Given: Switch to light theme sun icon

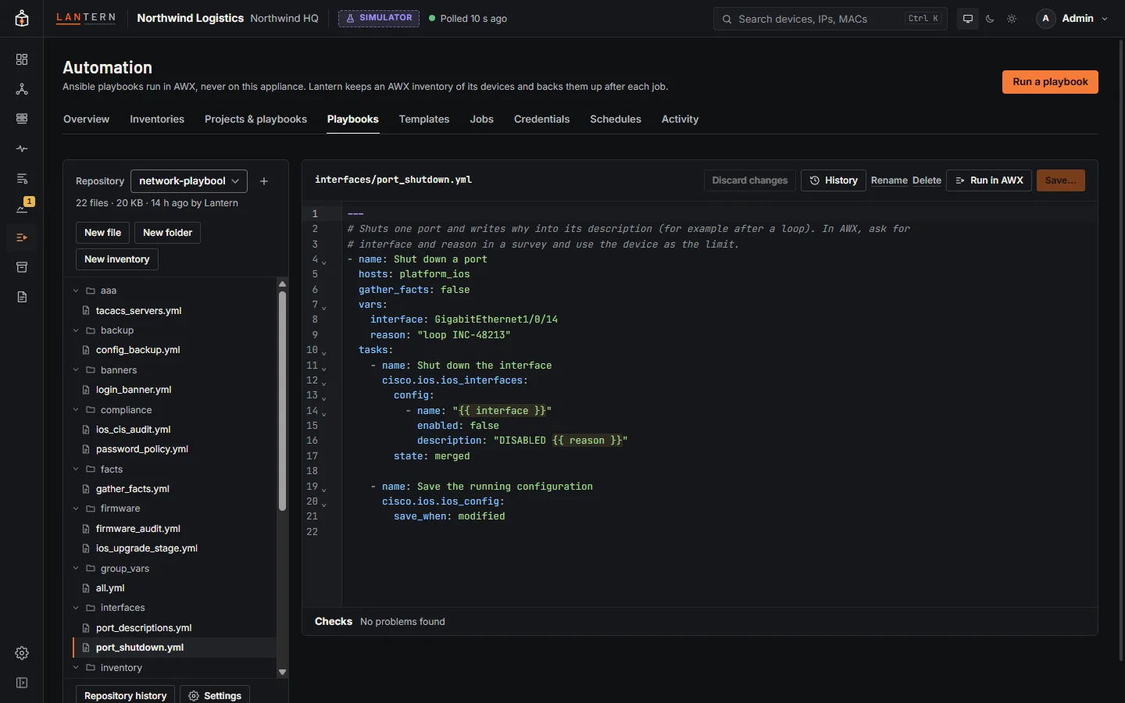Looking at the screenshot, I should [x=1012, y=19].
